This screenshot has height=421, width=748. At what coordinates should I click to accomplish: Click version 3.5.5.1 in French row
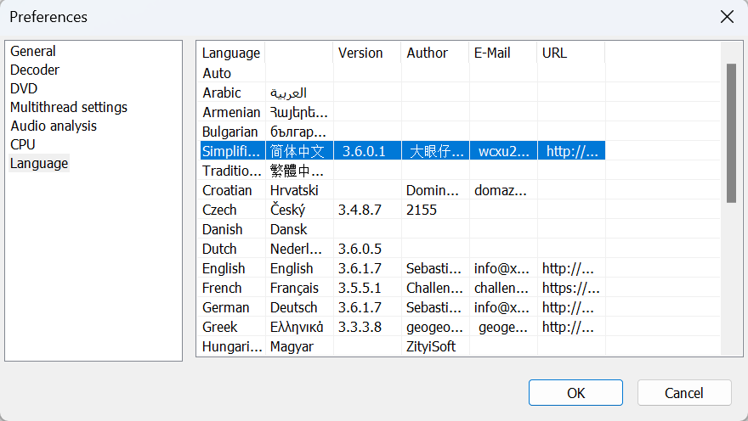pyautogui.click(x=360, y=288)
